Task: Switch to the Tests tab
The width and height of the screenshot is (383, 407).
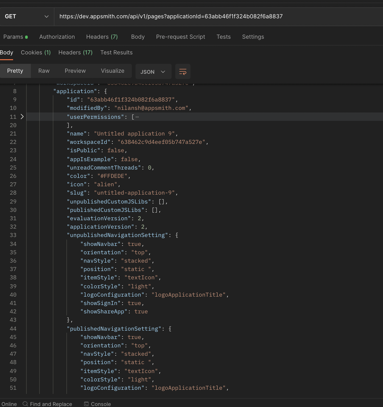Action: click(x=224, y=37)
